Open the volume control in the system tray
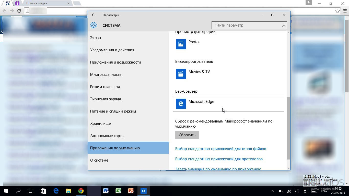This screenshot has height=196, width=349. pos(297,191)
